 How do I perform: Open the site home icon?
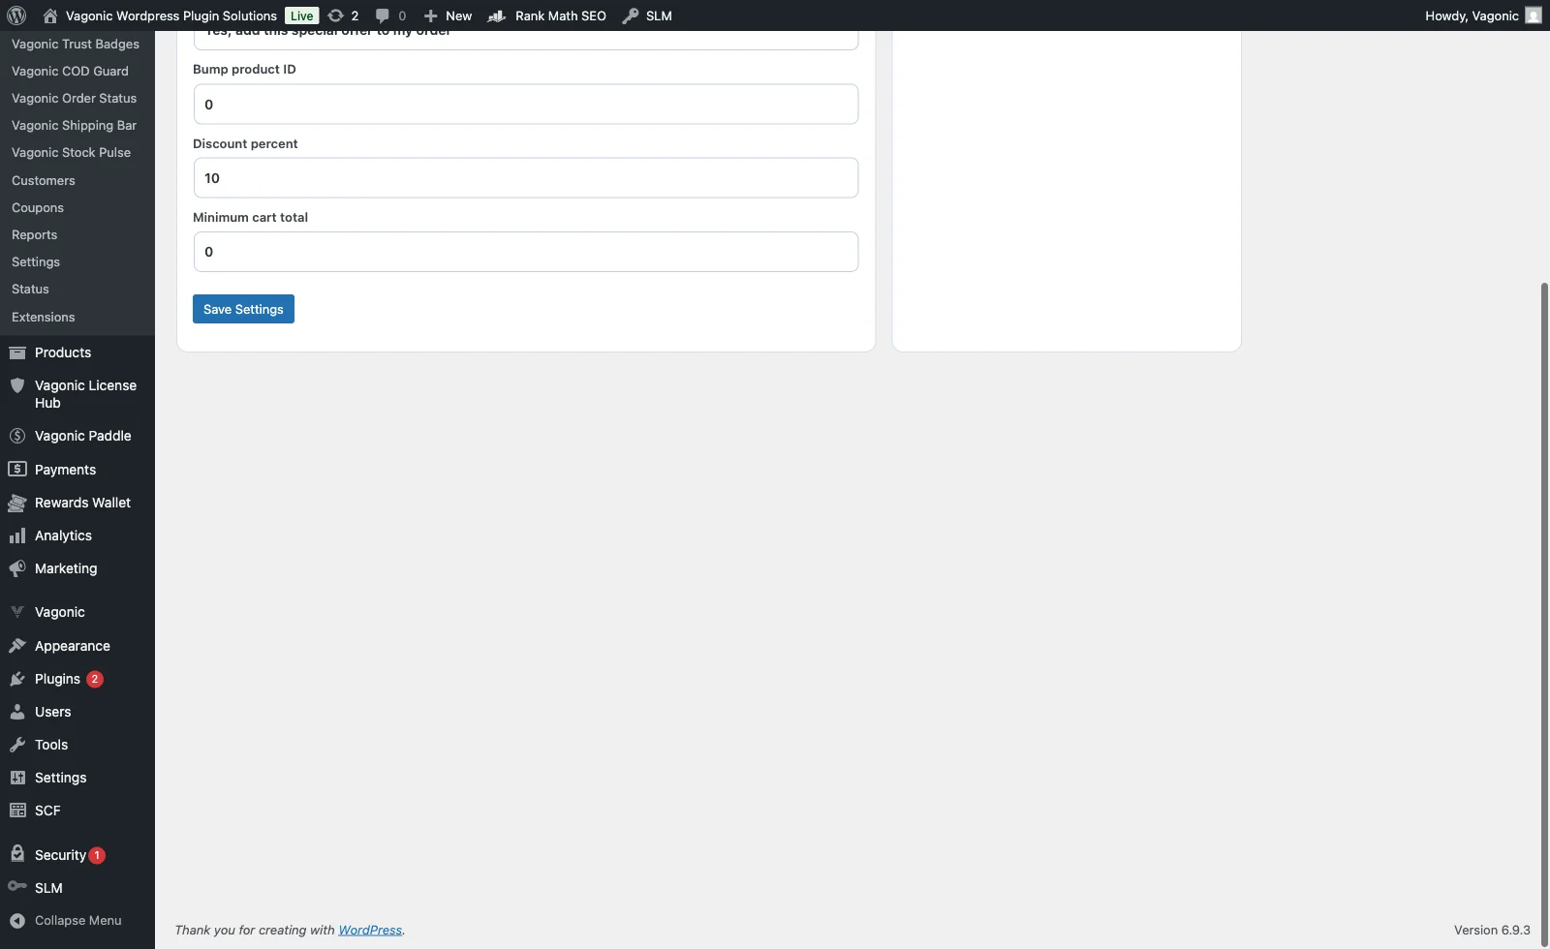(50, 15)
